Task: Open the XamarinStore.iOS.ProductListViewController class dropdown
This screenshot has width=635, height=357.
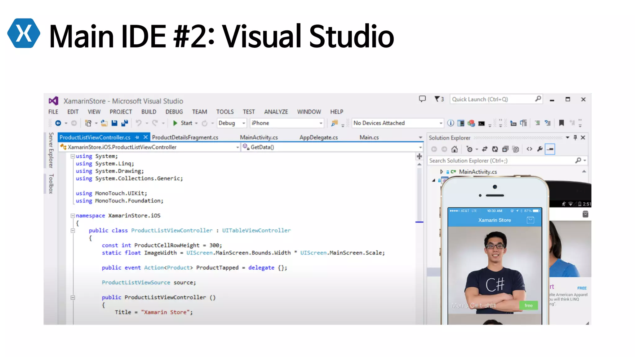Action: click(x=150, y=147)
